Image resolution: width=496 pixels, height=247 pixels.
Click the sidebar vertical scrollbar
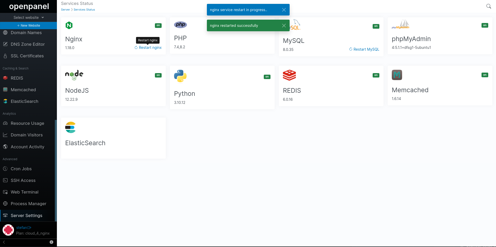click(56, 171)
